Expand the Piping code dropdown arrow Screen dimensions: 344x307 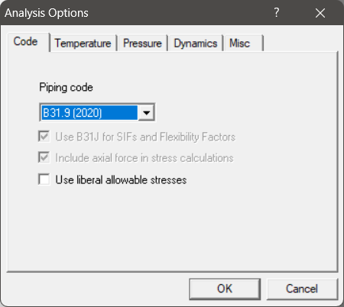click(146, 112)
